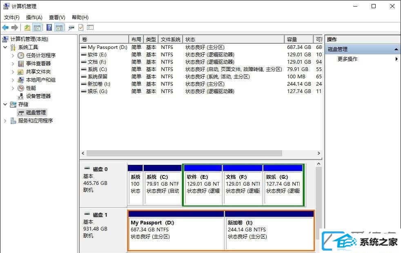Expand the 共享文件夹 node
The image size is (401, 253).
(x=13, y=72)
